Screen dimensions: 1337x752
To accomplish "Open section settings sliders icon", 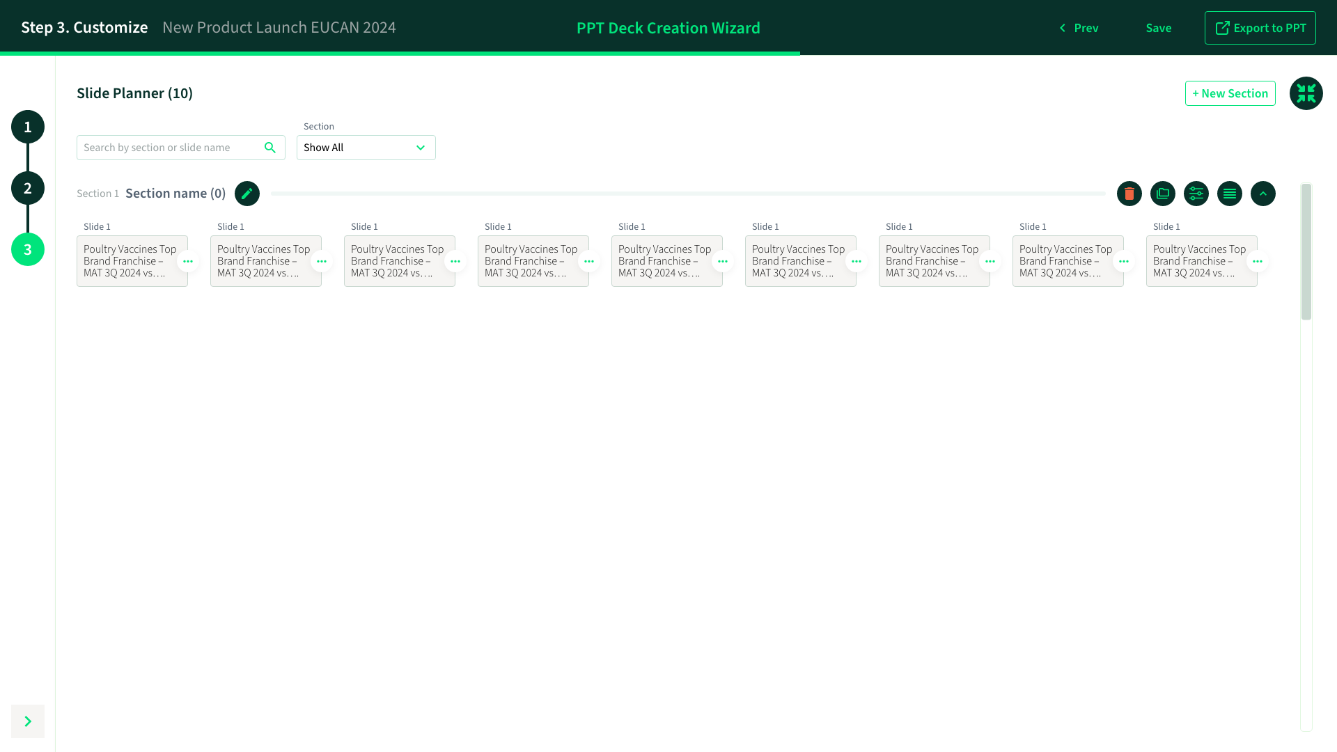I will tap(1196, 194).
